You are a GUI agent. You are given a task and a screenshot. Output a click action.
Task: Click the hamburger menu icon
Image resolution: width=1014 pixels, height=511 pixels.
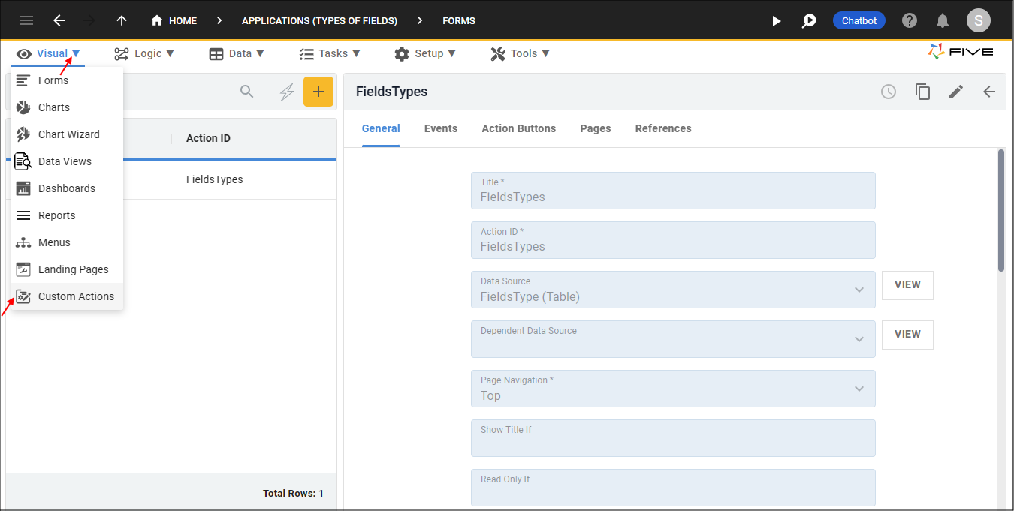(26, 20)
